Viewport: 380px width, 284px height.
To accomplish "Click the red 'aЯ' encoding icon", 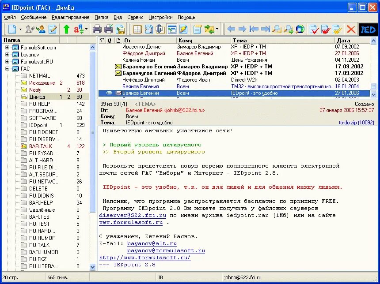I will [79, 29].
